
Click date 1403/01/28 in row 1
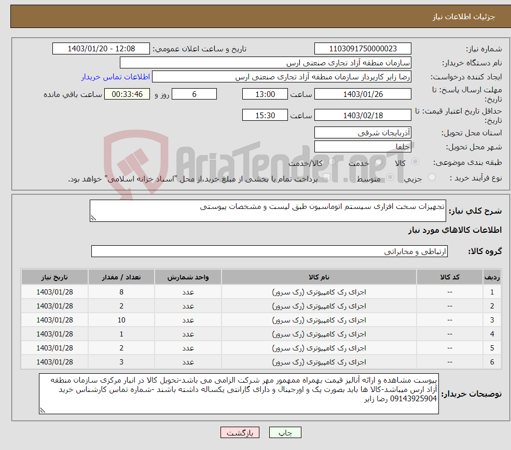[55, 292]
